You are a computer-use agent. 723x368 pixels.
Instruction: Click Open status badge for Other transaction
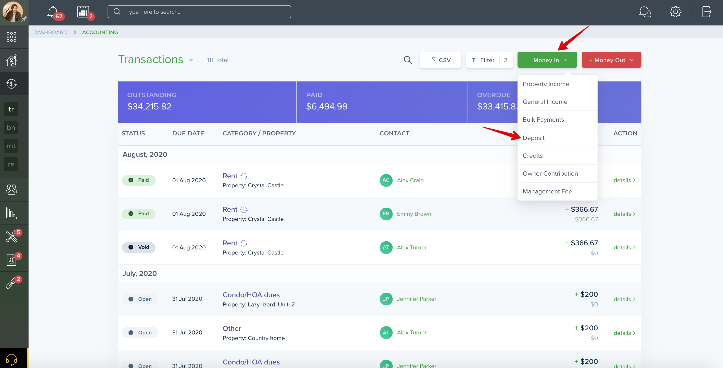[x=140, y=333]
